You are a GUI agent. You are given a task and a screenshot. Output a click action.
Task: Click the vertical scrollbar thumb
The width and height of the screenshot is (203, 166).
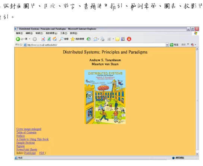point(197,100)
